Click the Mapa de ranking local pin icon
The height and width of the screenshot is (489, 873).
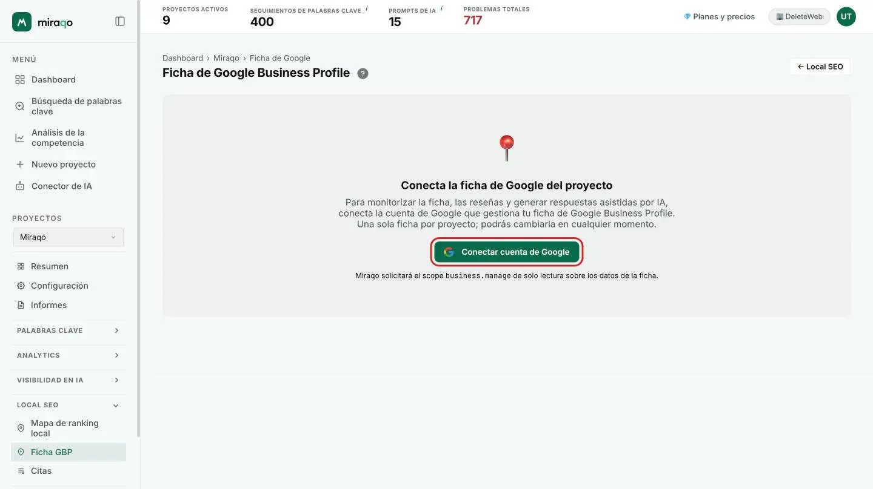coord(21,428)
